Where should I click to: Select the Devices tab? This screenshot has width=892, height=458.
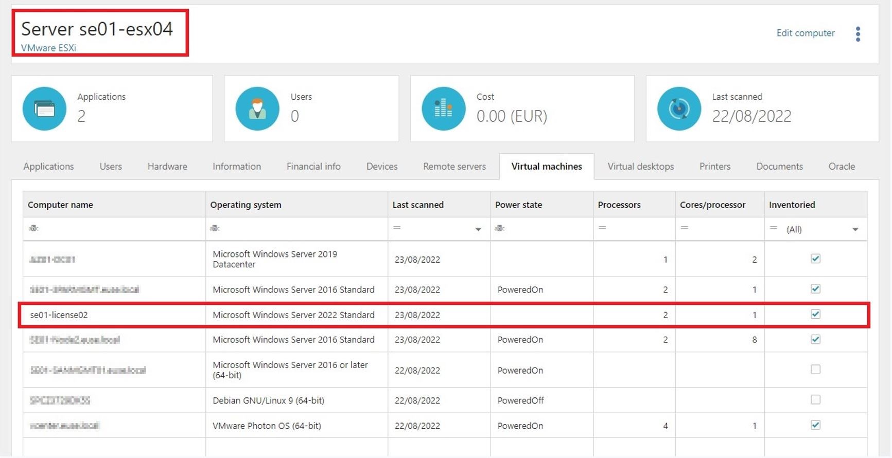(382, 167)
